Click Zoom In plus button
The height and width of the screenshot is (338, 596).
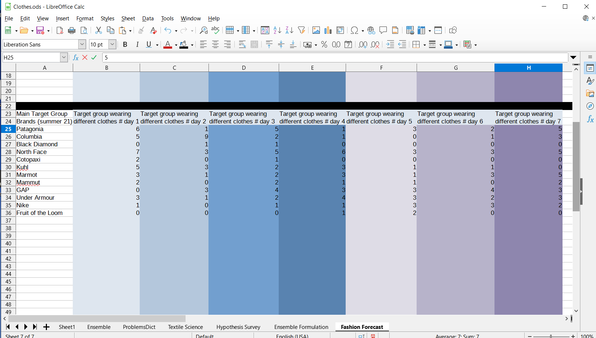point(573,336)
